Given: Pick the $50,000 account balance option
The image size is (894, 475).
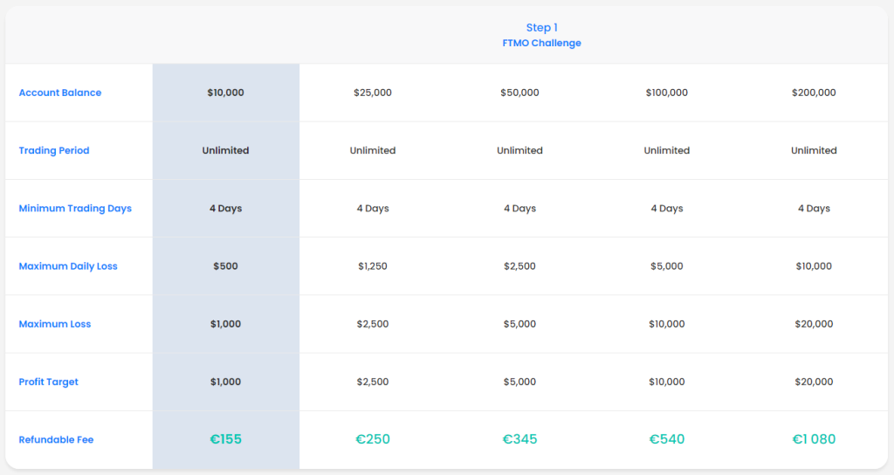Looking at the screenshot, I should pos(519,93).
